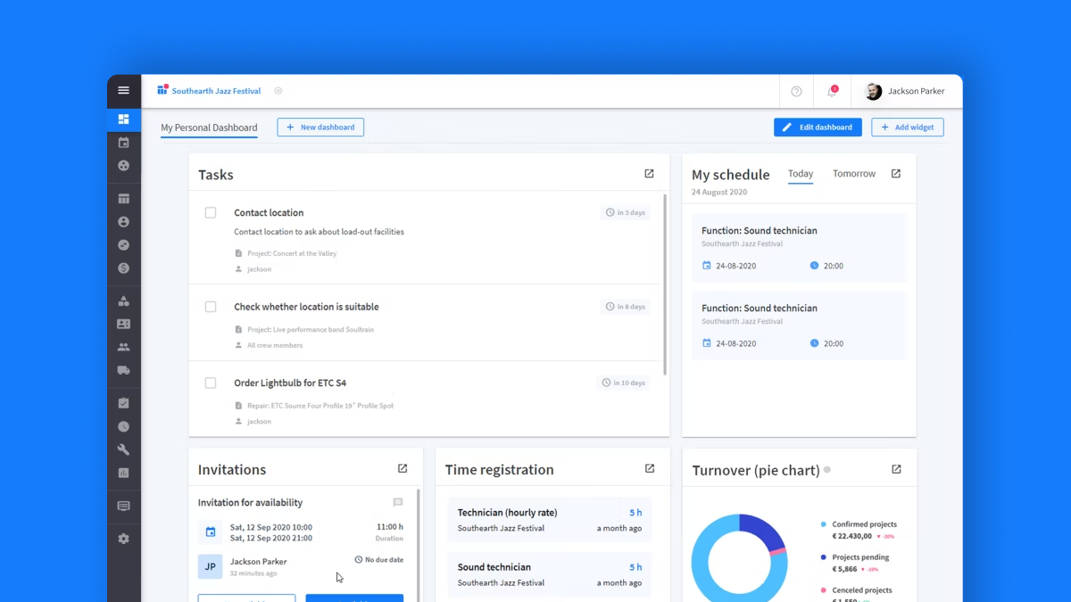Screen dimensions: 1071x602
Task: Click the Tasks widget scrollbar
Action: pos(665,284)
